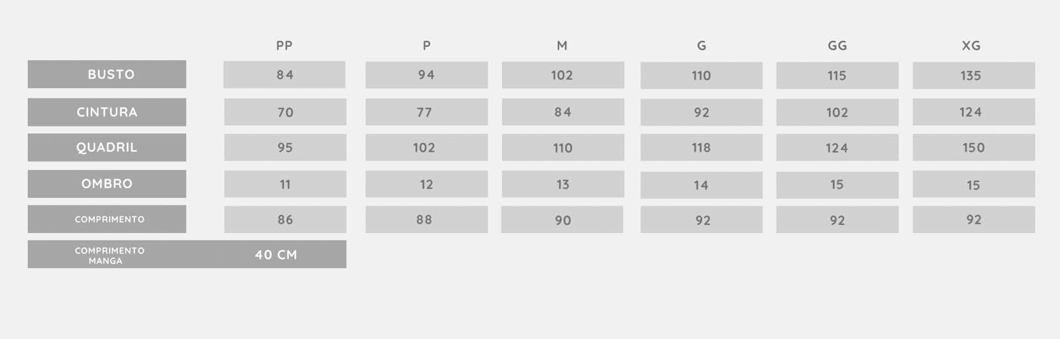Select ombro value 13 for M
Screen dimensions: 1060x339
(563, 184)
